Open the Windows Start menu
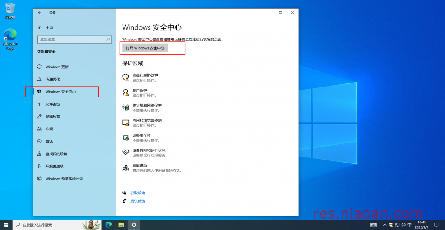The height and width of the screenshot is (230, 445). click(x=7, y=225)
